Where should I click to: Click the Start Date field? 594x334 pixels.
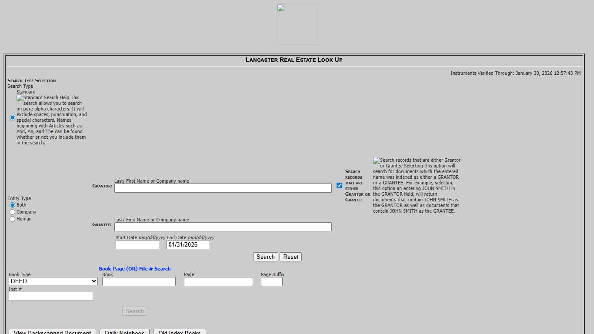click(x=137, y=244)
